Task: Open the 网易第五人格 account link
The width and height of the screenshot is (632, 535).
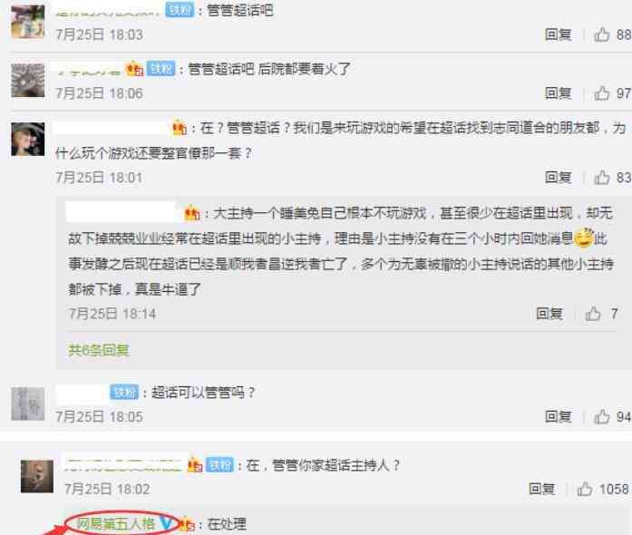Action: 116,524
